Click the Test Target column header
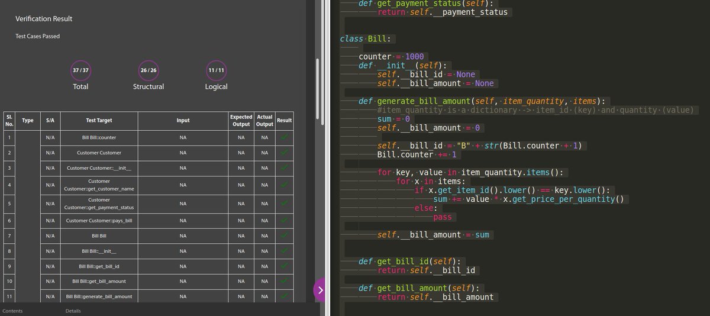This screenshot has height=316, width=710. pyautogui.click(x=99, y=120)
